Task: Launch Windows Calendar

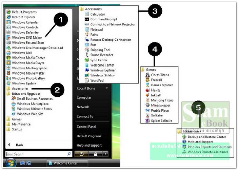Action: click(23, 22)
